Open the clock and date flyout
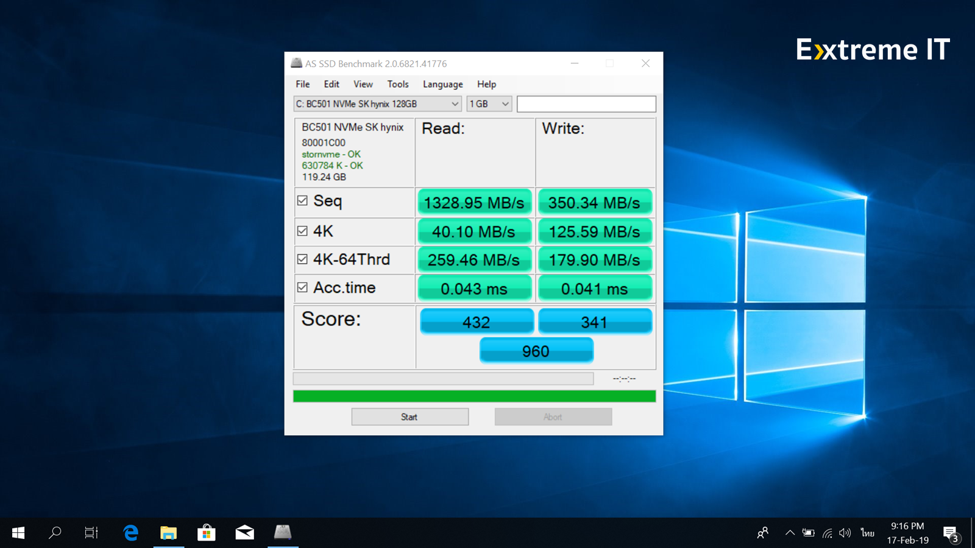The width and height of the screenshot is (975, 548). point(907,533)
